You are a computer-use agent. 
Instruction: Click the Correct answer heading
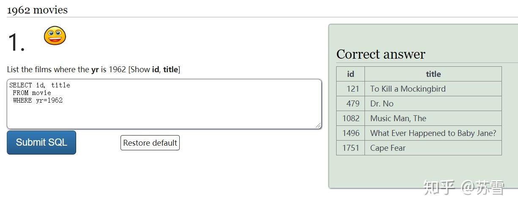click(381, 54)
